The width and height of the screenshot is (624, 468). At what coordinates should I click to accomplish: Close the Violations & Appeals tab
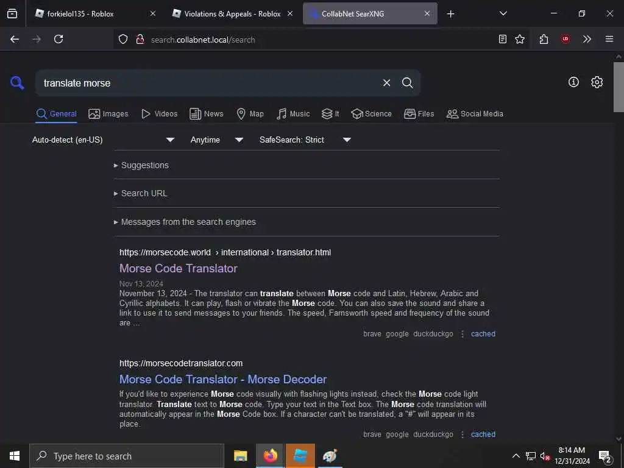point(290,13)
